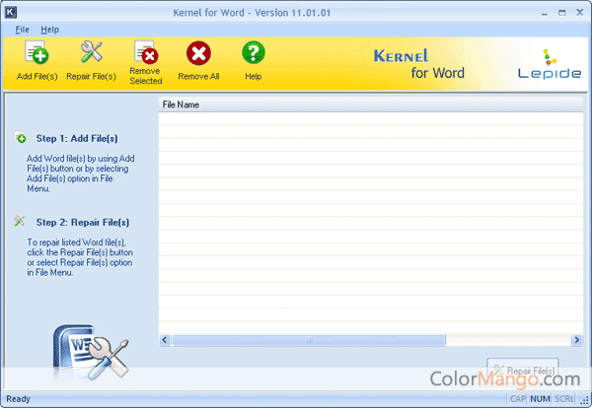Click the right arrow of horizontal scrollbar
Viewport: 592px width, 408px height.
click(x=576, y=340)
